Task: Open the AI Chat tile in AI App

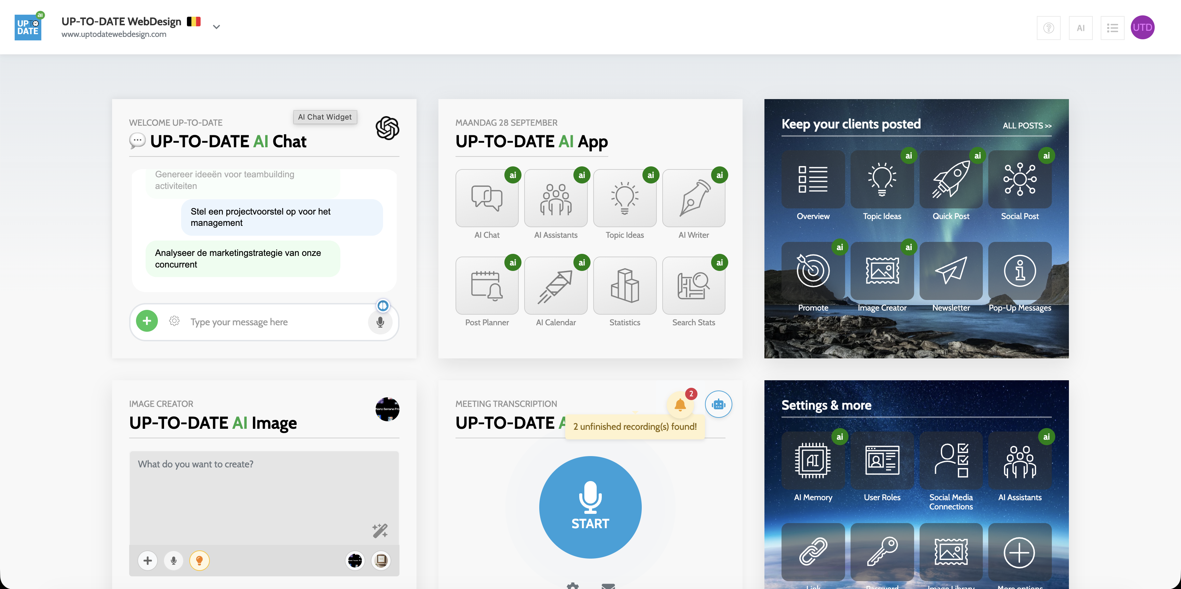Action: click(487, 198)
